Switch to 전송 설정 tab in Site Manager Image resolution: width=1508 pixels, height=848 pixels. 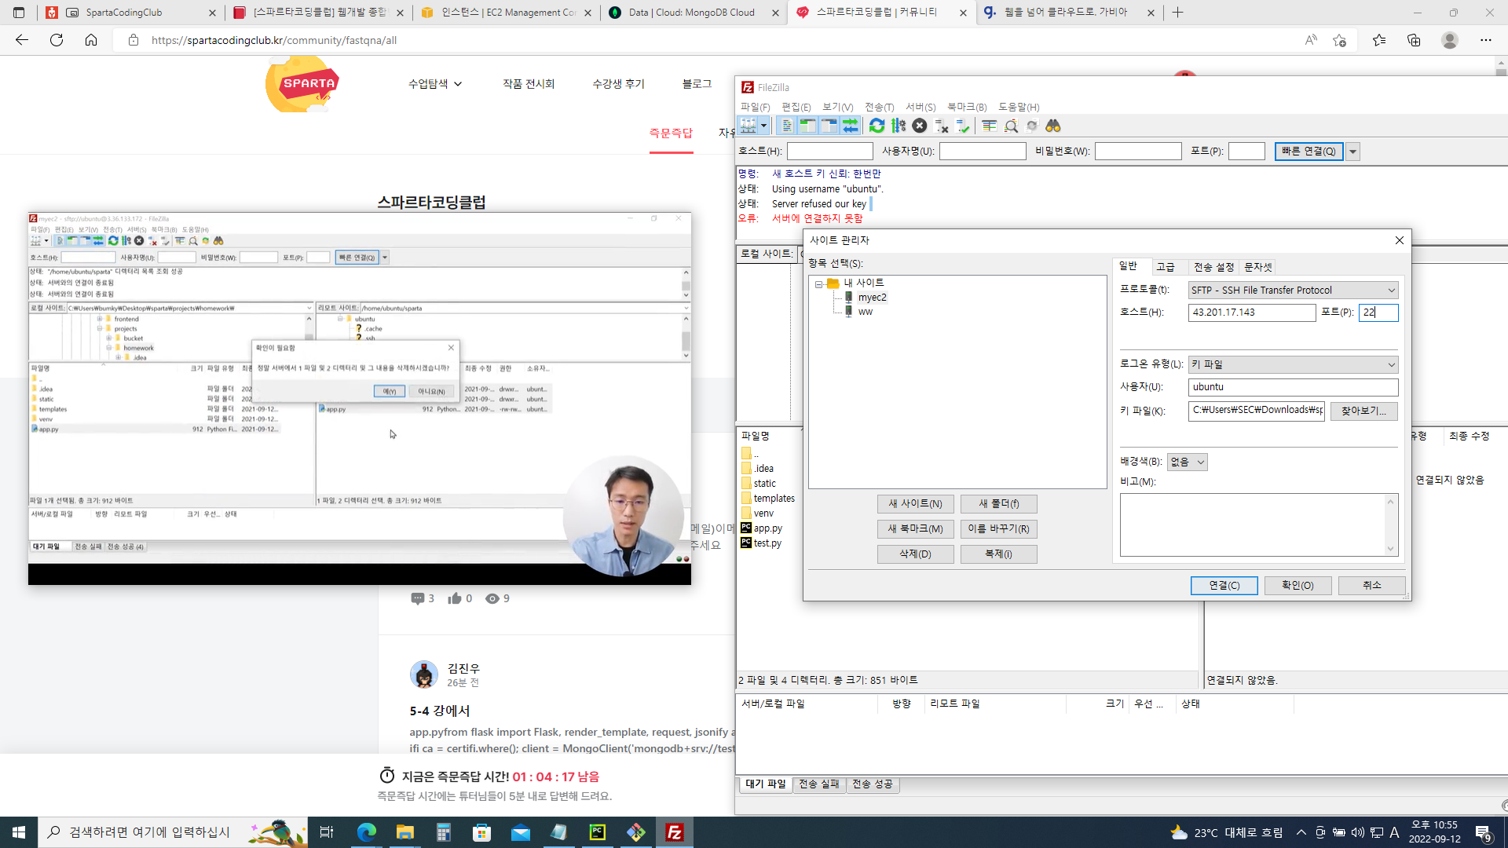(x=1213, y=268)
